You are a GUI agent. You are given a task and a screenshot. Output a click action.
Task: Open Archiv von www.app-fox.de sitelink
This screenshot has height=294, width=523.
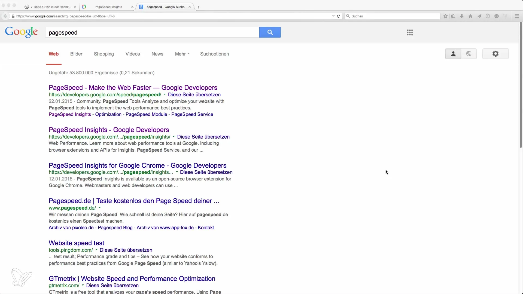[165, 228]
